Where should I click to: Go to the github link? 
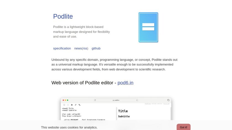(96, 48)
